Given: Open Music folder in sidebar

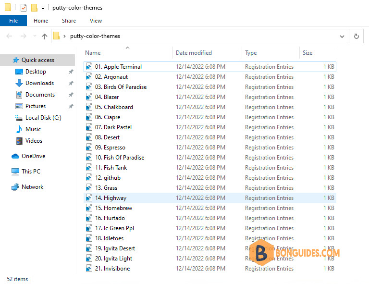Looking at the screenshot, I should (x=33, y=129).
